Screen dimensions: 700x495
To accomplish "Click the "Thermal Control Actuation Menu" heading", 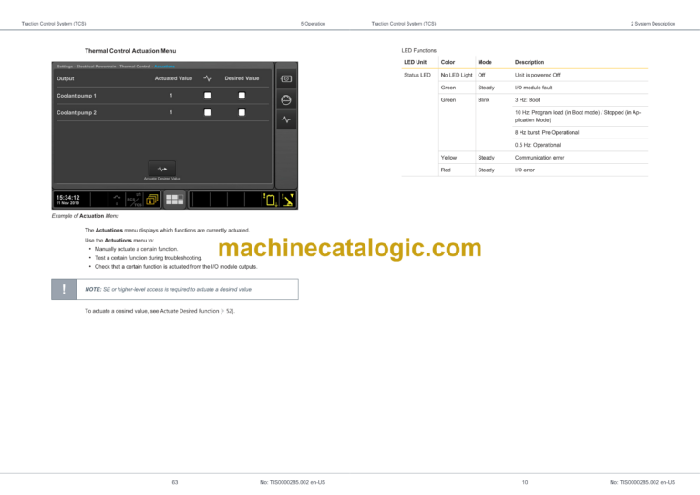I will (x=130, y=51).
